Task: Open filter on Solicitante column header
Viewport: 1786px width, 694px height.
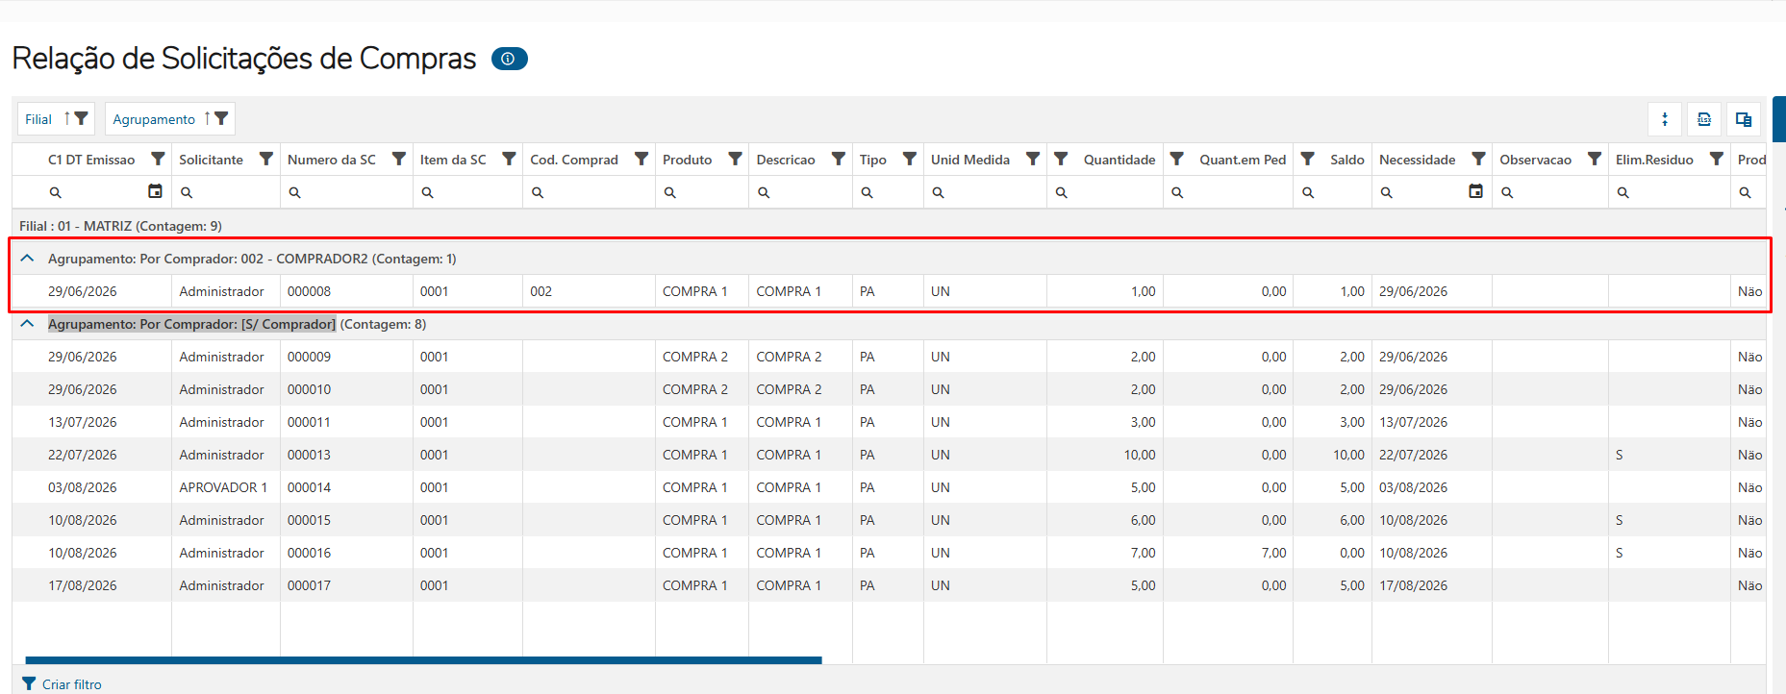Action: [266, 159]
